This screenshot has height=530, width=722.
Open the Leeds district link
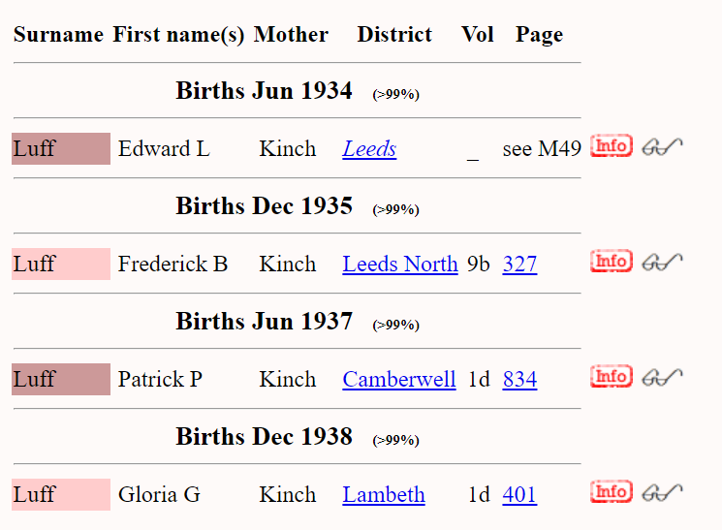tap(369, 149)
